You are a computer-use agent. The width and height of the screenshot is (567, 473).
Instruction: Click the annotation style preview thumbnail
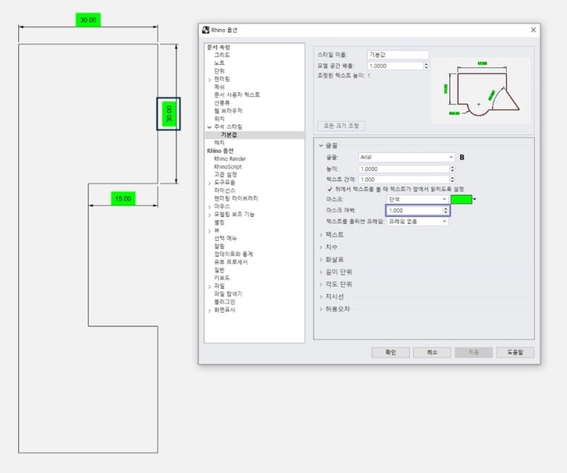pos(481,90)
